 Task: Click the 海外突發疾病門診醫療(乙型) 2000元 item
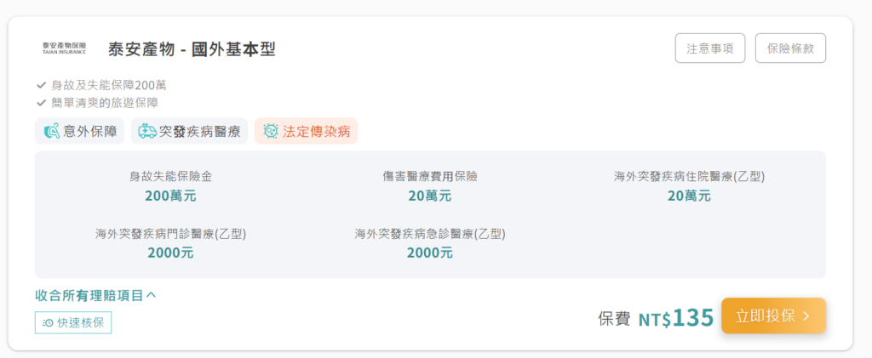(170, 242)
